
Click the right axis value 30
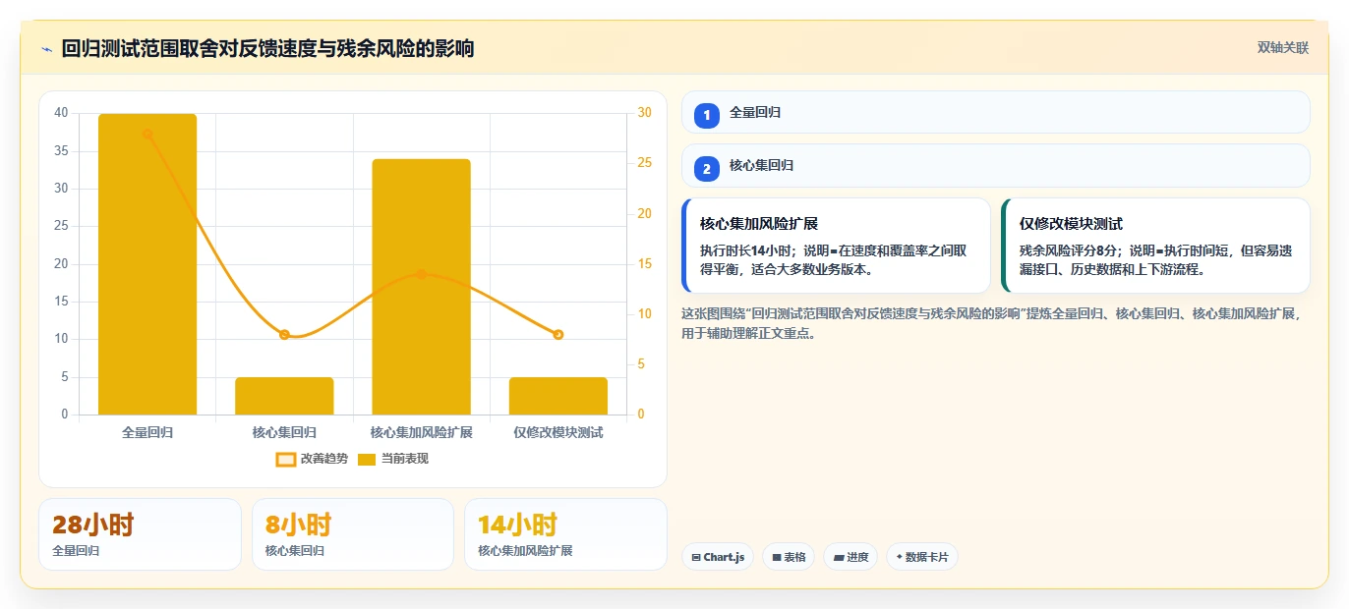coord(645,113)
